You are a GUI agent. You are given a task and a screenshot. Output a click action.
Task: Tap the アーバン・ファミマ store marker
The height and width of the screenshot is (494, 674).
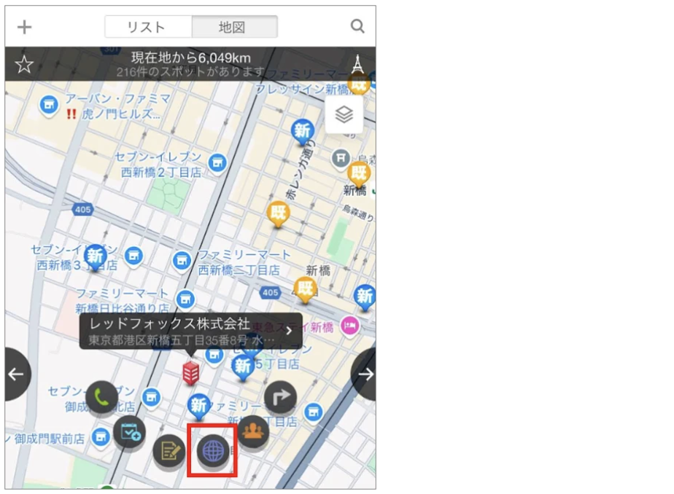coord(49,104)
